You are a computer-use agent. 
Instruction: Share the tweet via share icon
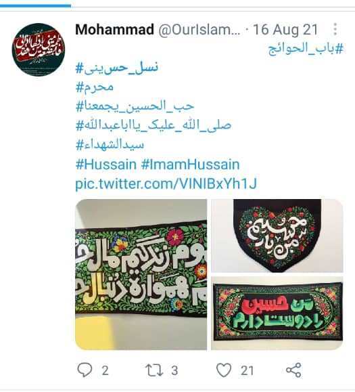[293, 370]
